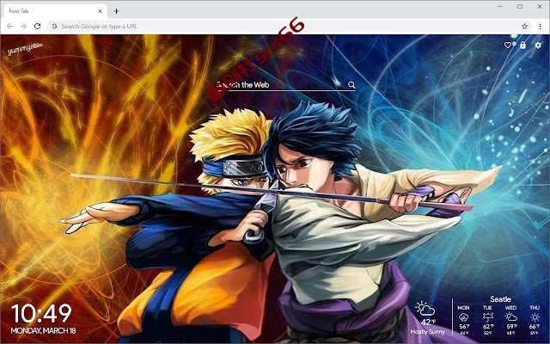
Task: Close the New Tab tab
Action: point(100,11)
